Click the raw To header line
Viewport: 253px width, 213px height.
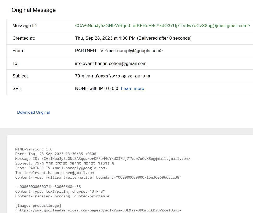[x=55, y=173]
